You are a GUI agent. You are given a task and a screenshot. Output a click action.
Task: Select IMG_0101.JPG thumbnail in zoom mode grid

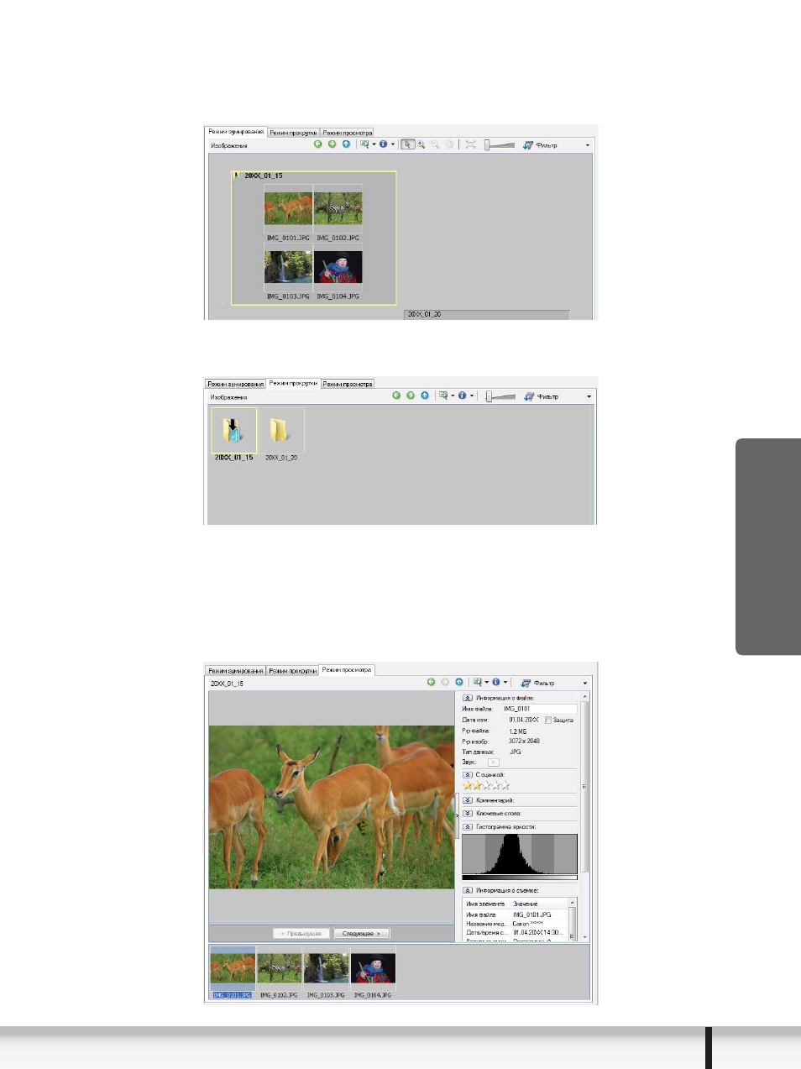click(x=288, y=208)
